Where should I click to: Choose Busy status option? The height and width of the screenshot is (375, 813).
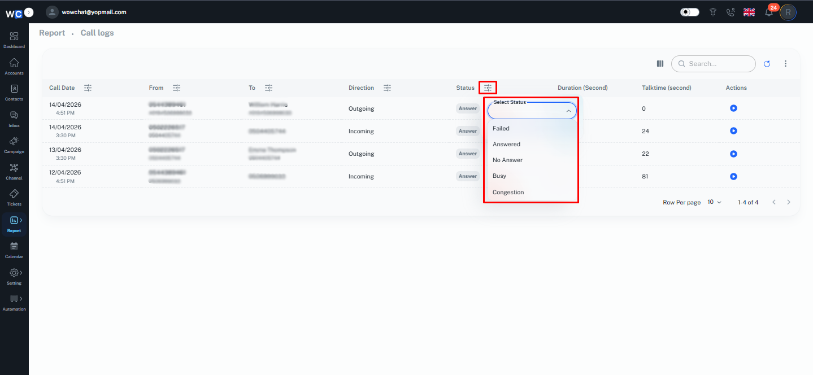pyautogui.click(x=532, y=176)
